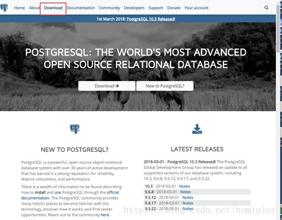Click the New to PostgreSQL? hero button
The width and height of the screenshot is (282, 220).
pyautogui.click(x=165, y=86)
